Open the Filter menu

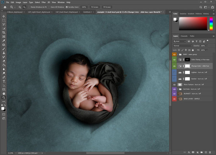[x=44, y=2]
